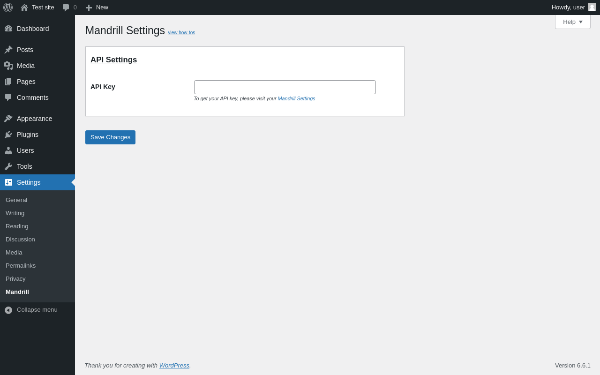Open the view how-tos link
Image resolution: width=600 pixels, height=375 pixels.
[x=181, y=33]
